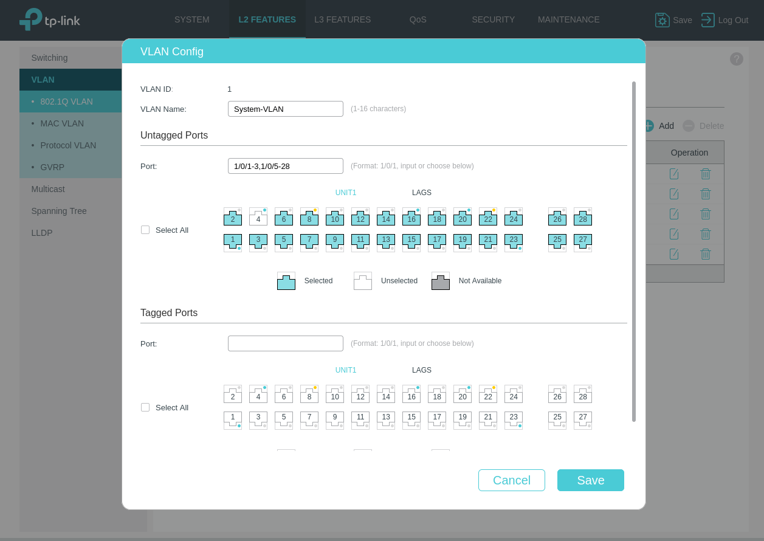Switch to LAGS in tagged ports
The width and height of the screenshot is (764, 541).
pyautogui.click(x=421, y=370)
